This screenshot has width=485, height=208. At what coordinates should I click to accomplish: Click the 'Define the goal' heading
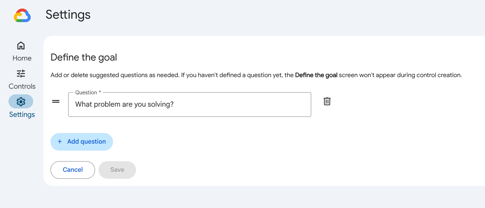coord(84,57)
